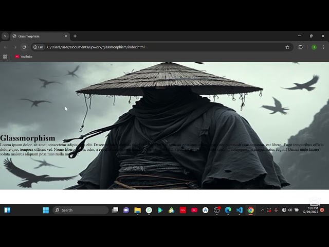This screenshot has width=329, height=247.
Task: Open Microsoft Edge from taskbar
Action: pyautogui.click(x=228, y=210)
